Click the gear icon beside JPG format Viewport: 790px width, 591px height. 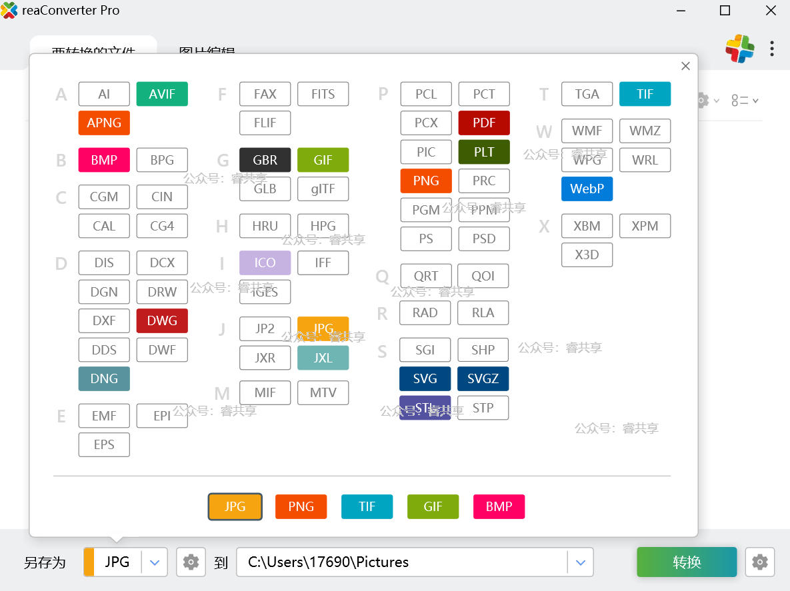(191, 562)
